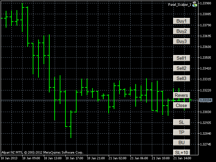Click the SL+10 button
216x162 pixels.
click(x=182, y=152)
